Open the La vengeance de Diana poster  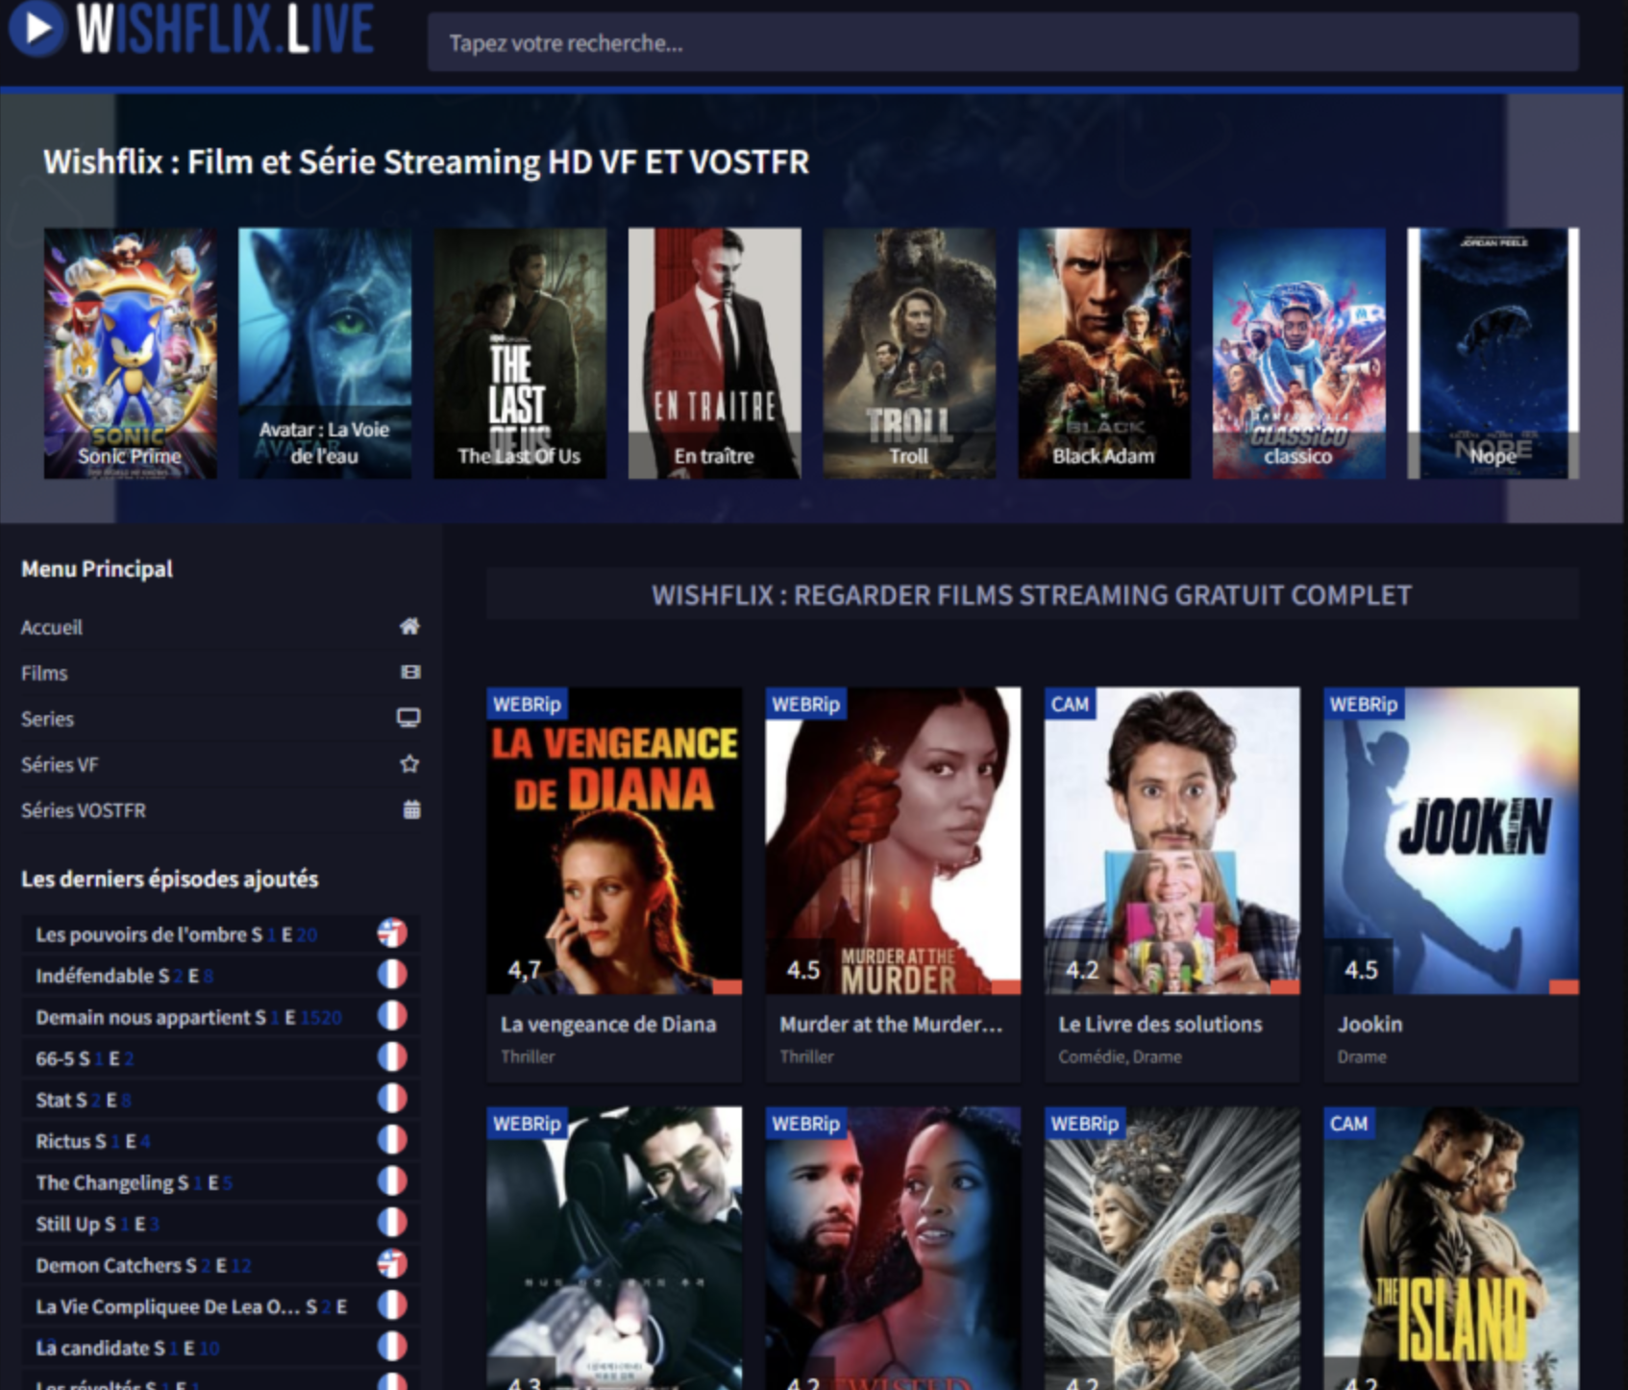(614, 840)
